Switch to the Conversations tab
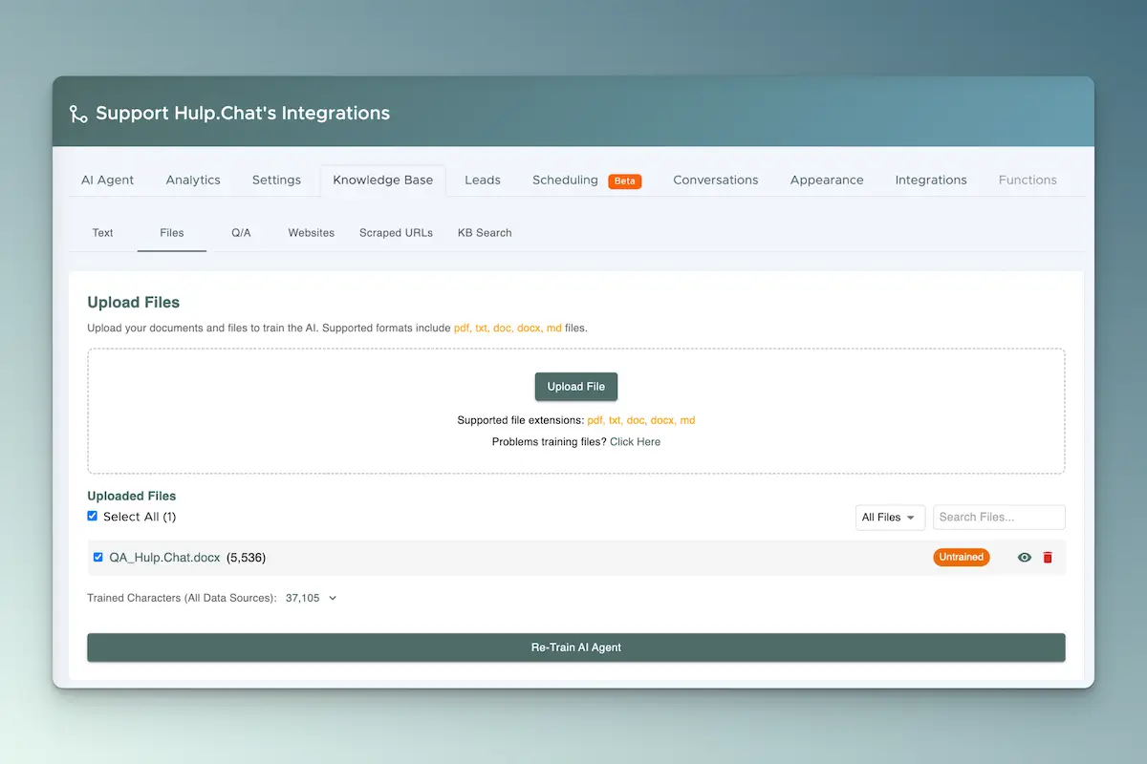This screenshot has width=1147, height=764. click(716, 180)
